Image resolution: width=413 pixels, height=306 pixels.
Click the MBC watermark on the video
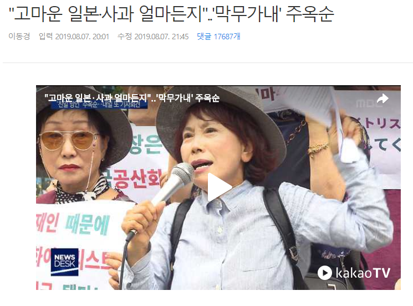click(x=369, y=103)
